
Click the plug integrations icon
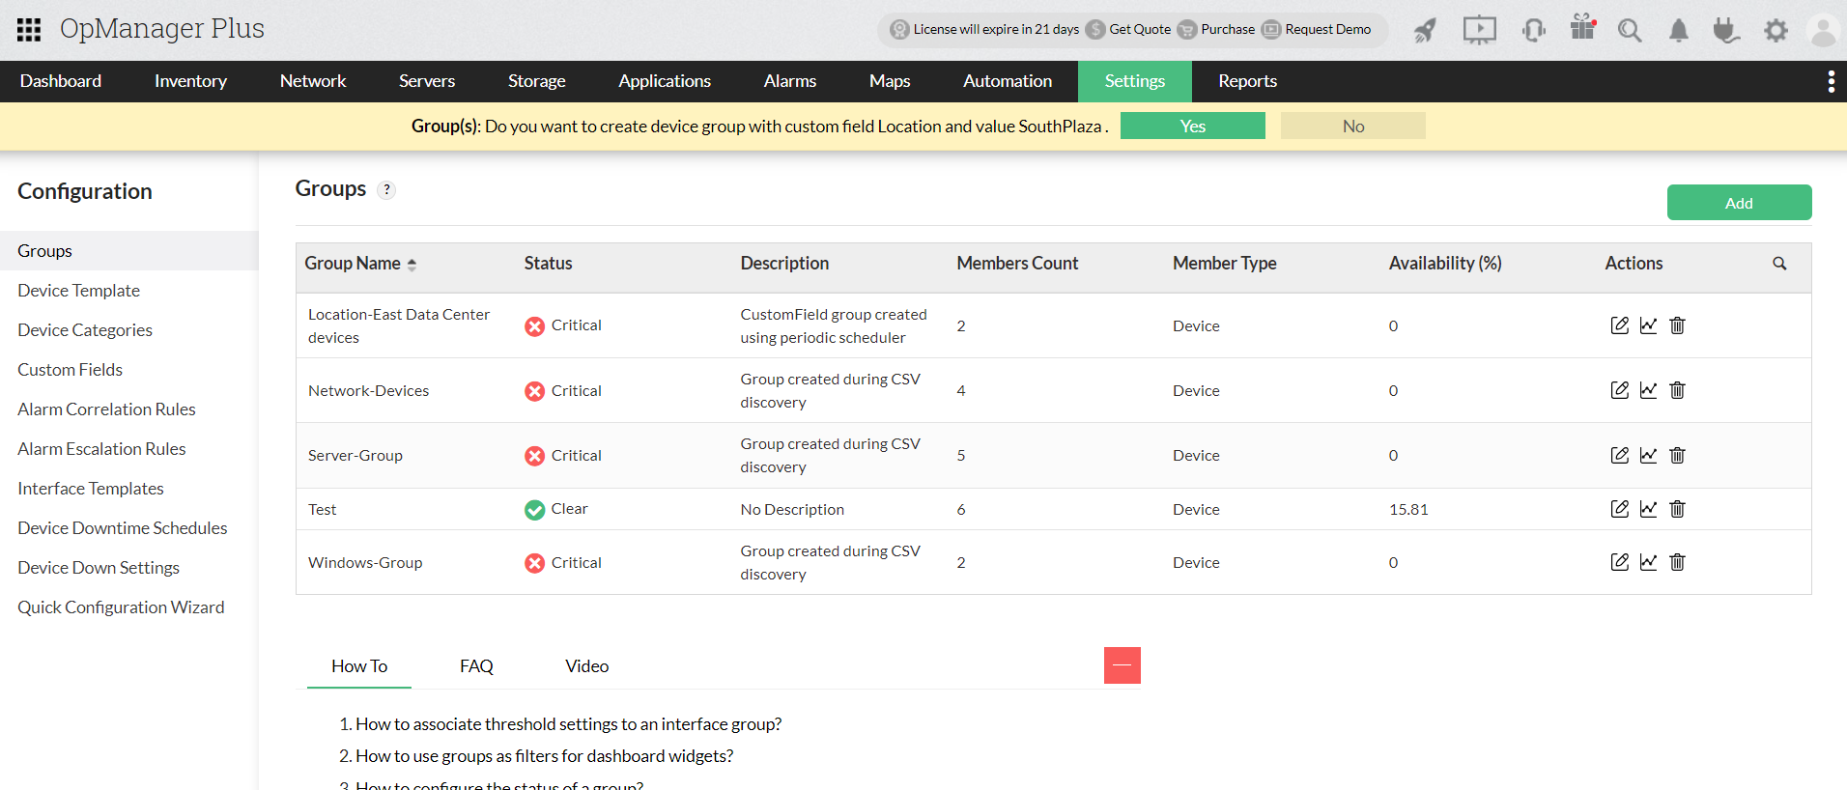[1725, 31]
